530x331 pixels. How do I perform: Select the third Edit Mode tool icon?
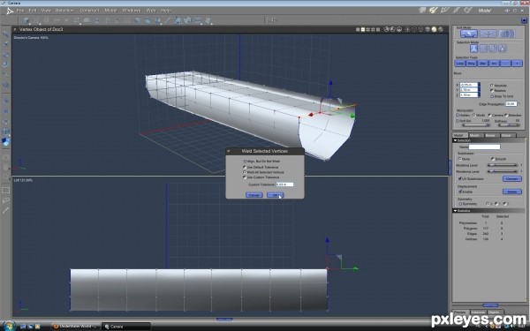tap(507, 34)
